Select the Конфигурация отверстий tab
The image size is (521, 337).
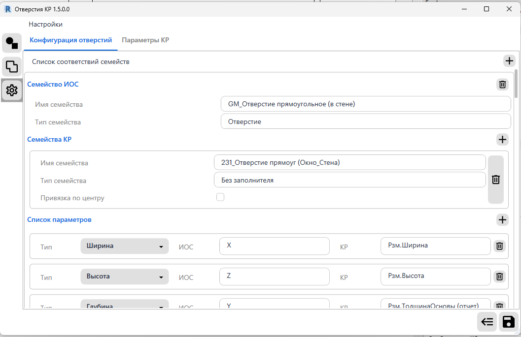coord(71,40)
